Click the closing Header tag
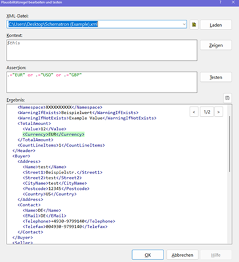The image size is (239, 262). click(24, 151)
